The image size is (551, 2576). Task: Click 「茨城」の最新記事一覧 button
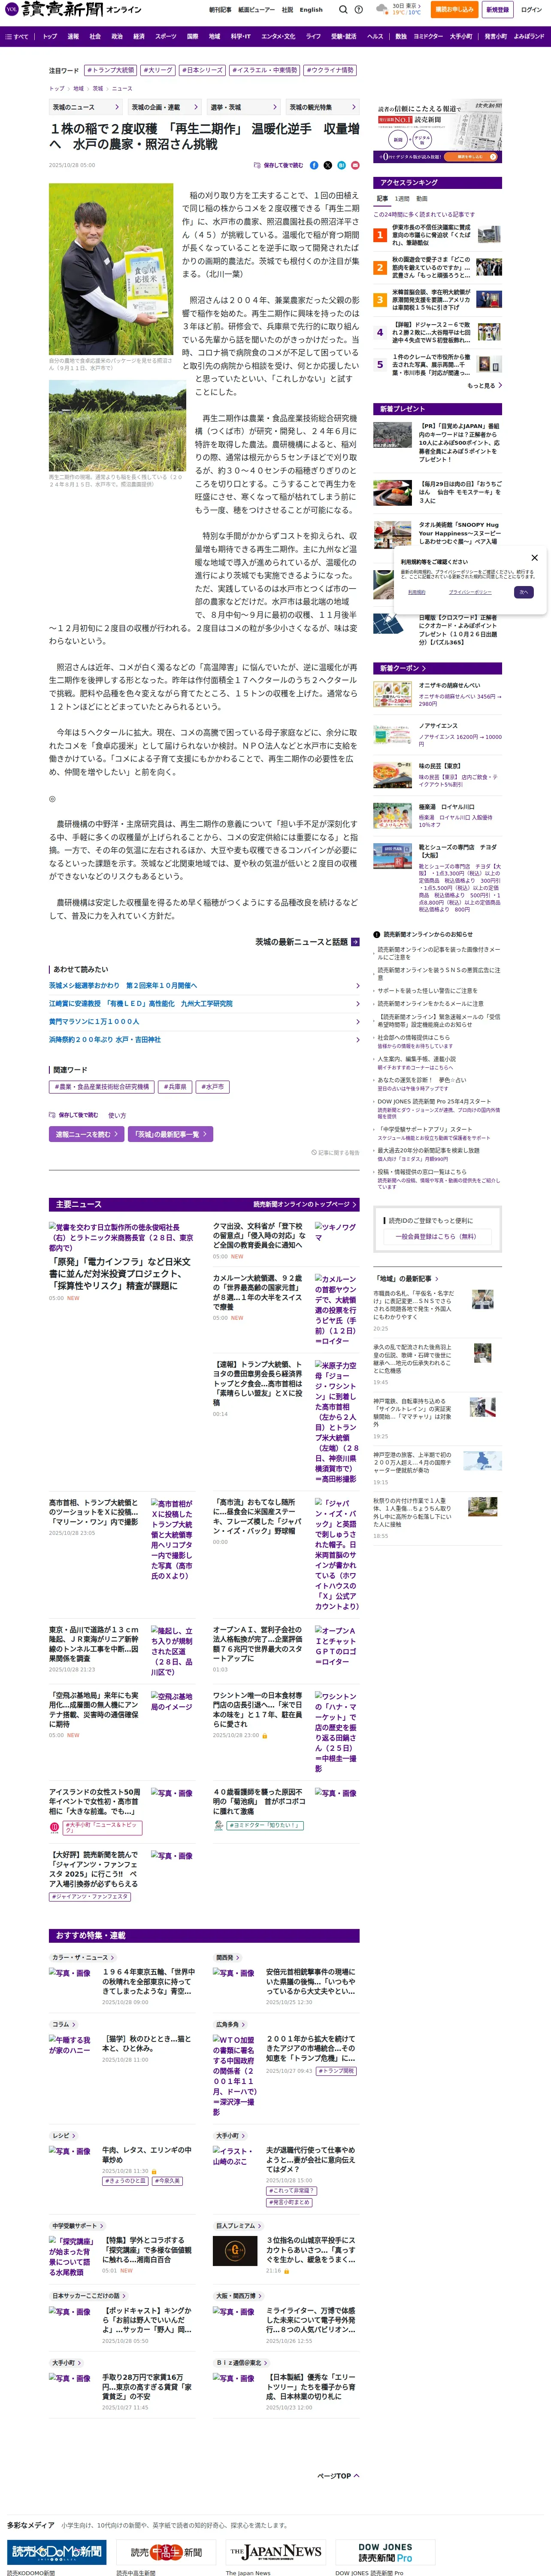point(171,1134)
